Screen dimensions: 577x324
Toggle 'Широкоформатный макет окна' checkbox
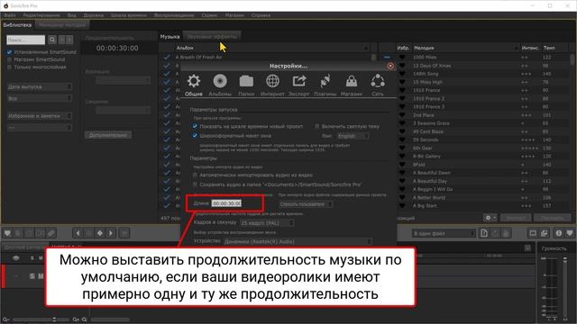point(195,136)
